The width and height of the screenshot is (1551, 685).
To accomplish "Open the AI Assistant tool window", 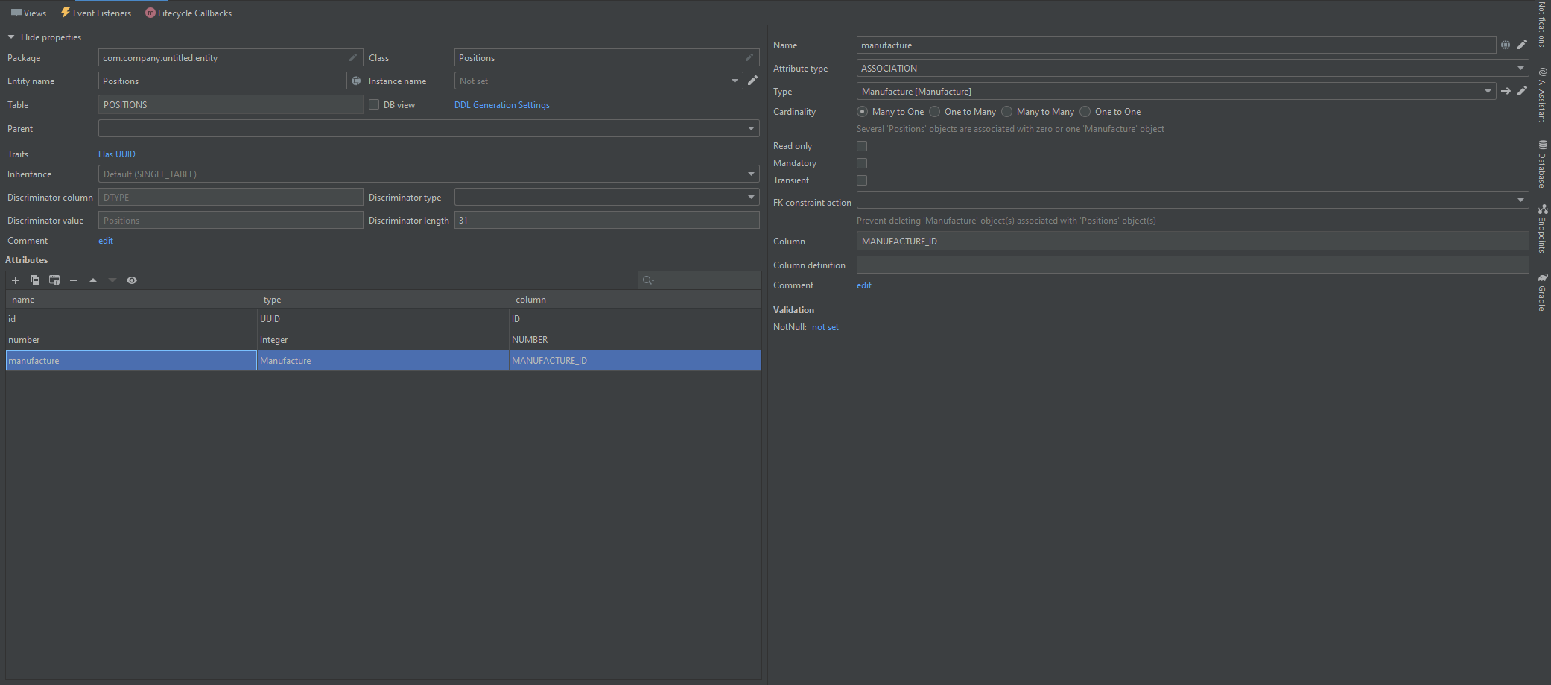I will click(x=1542, y=95).
